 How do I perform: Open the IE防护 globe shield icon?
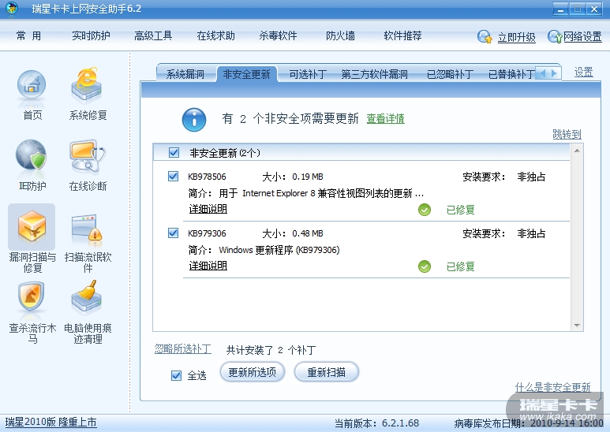pyautogui.click(x=32, y=157)
